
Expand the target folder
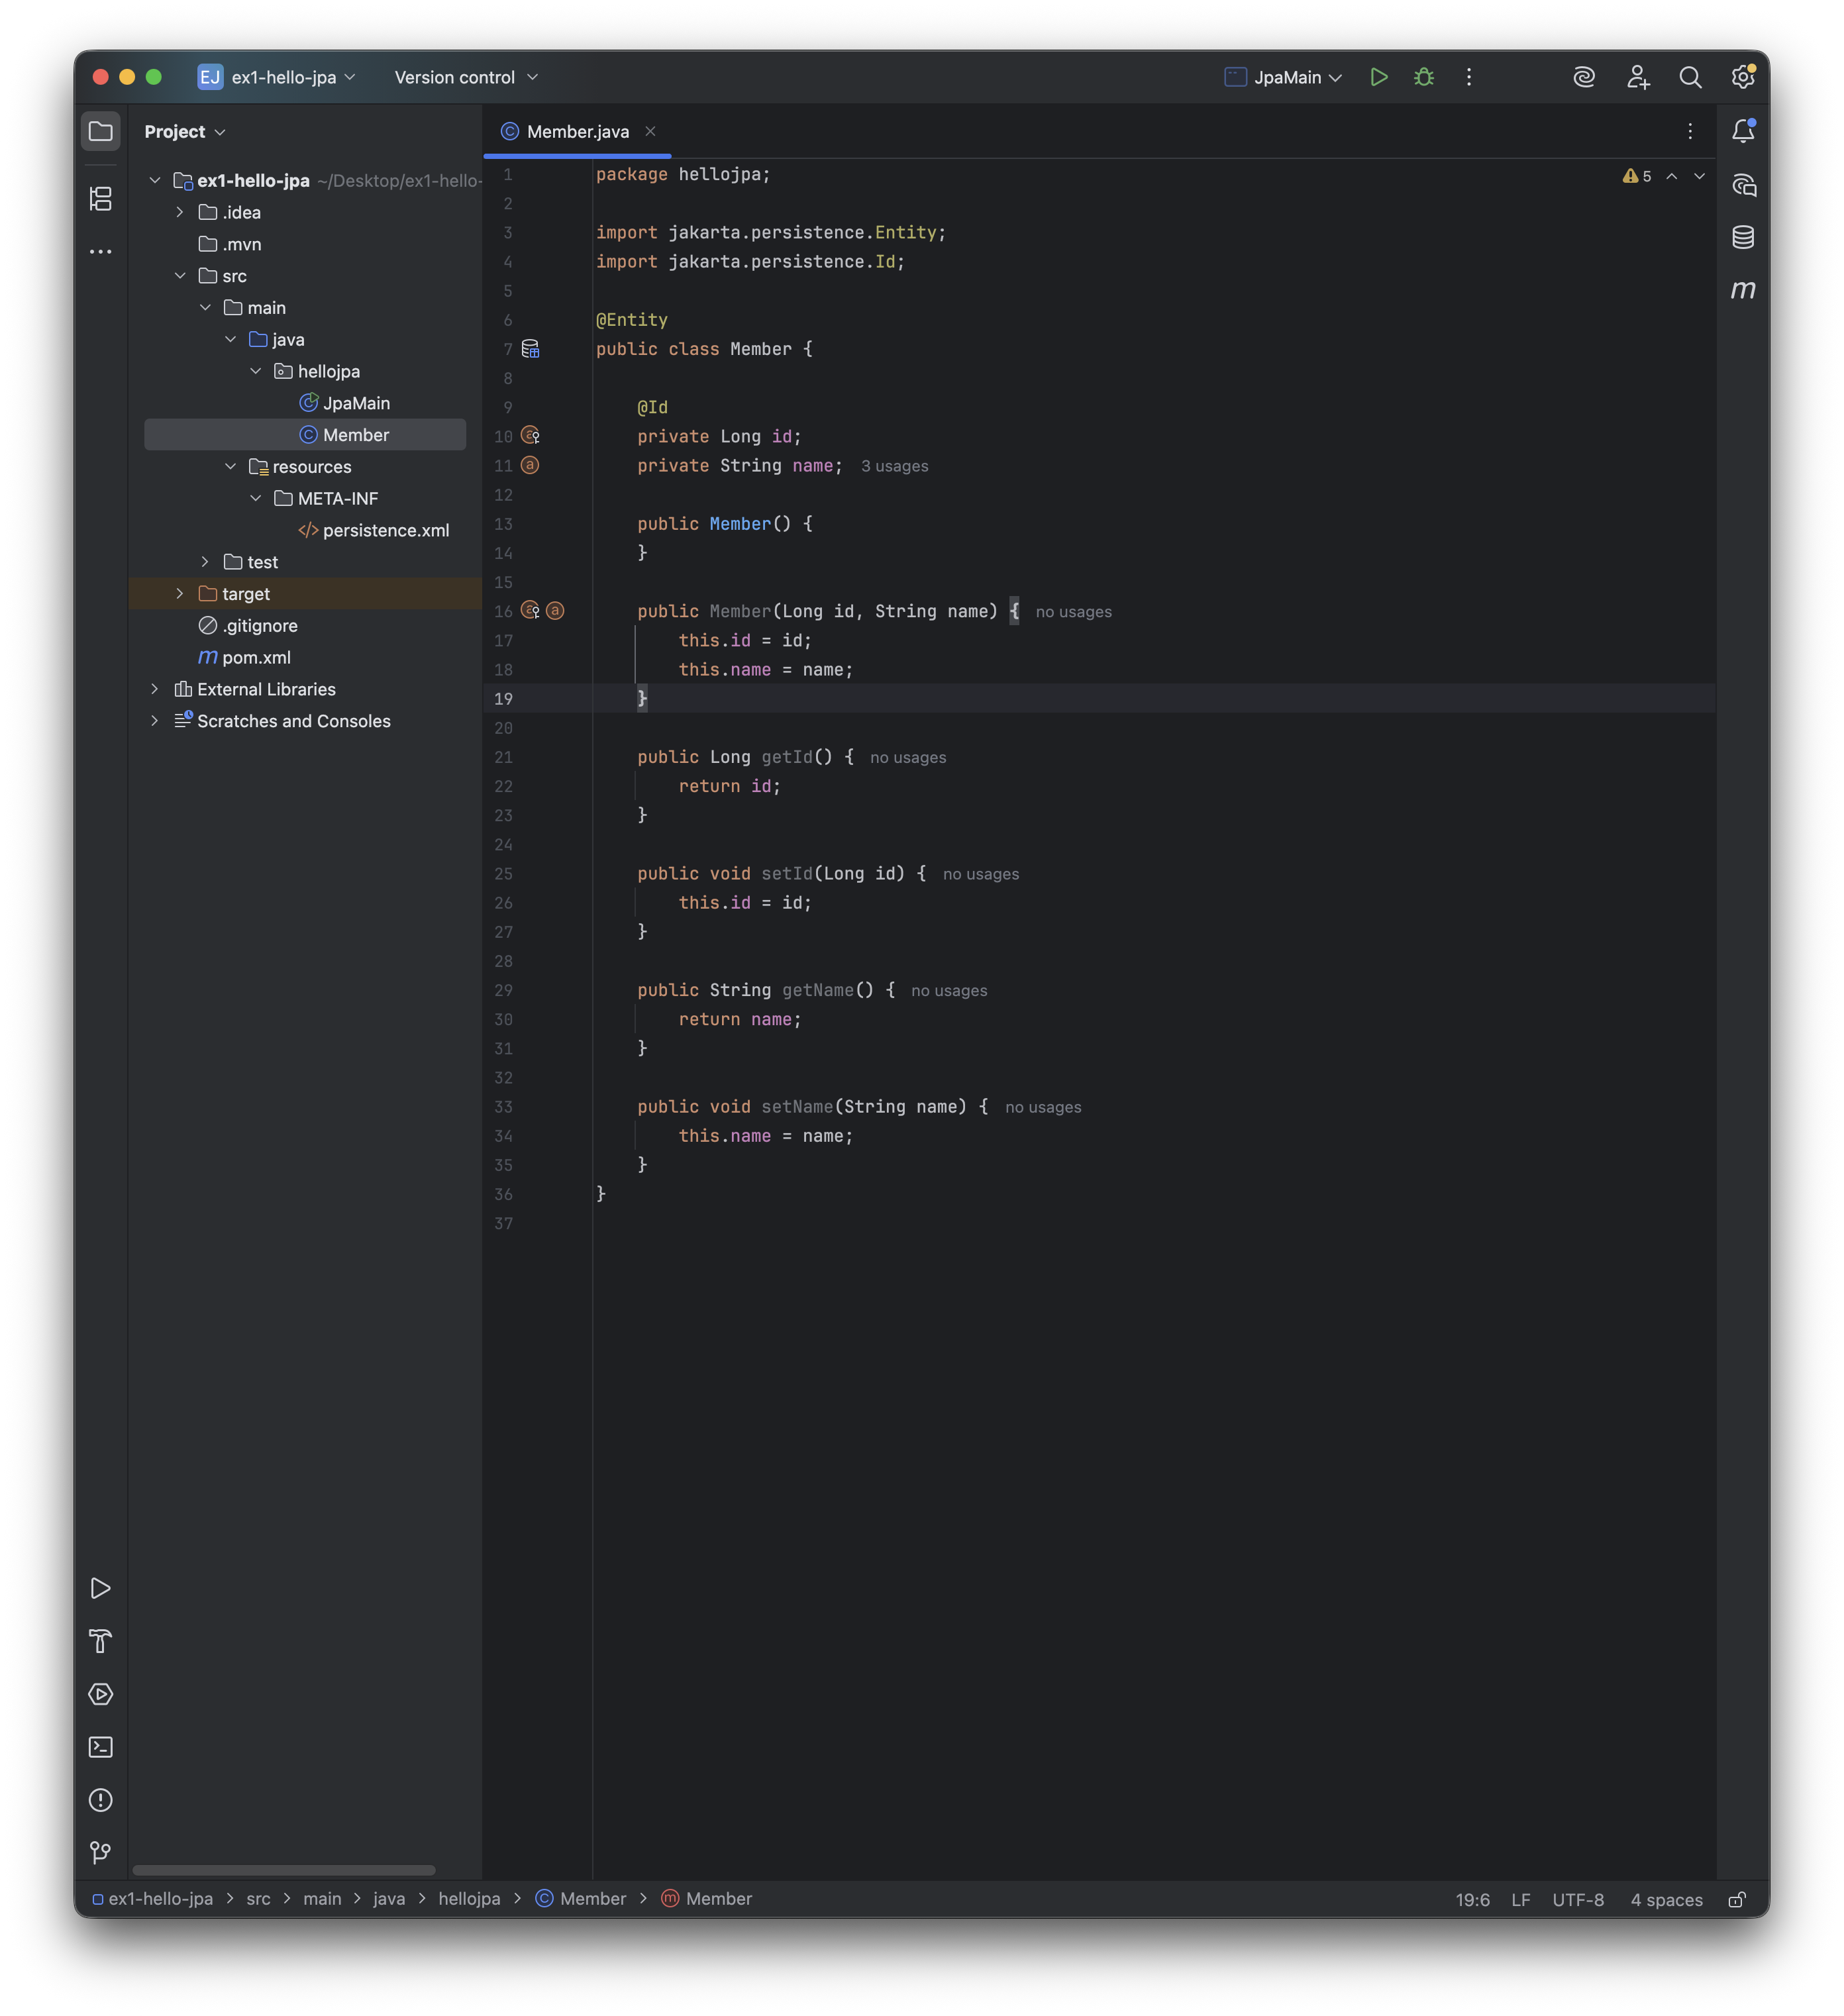[180, 594]
